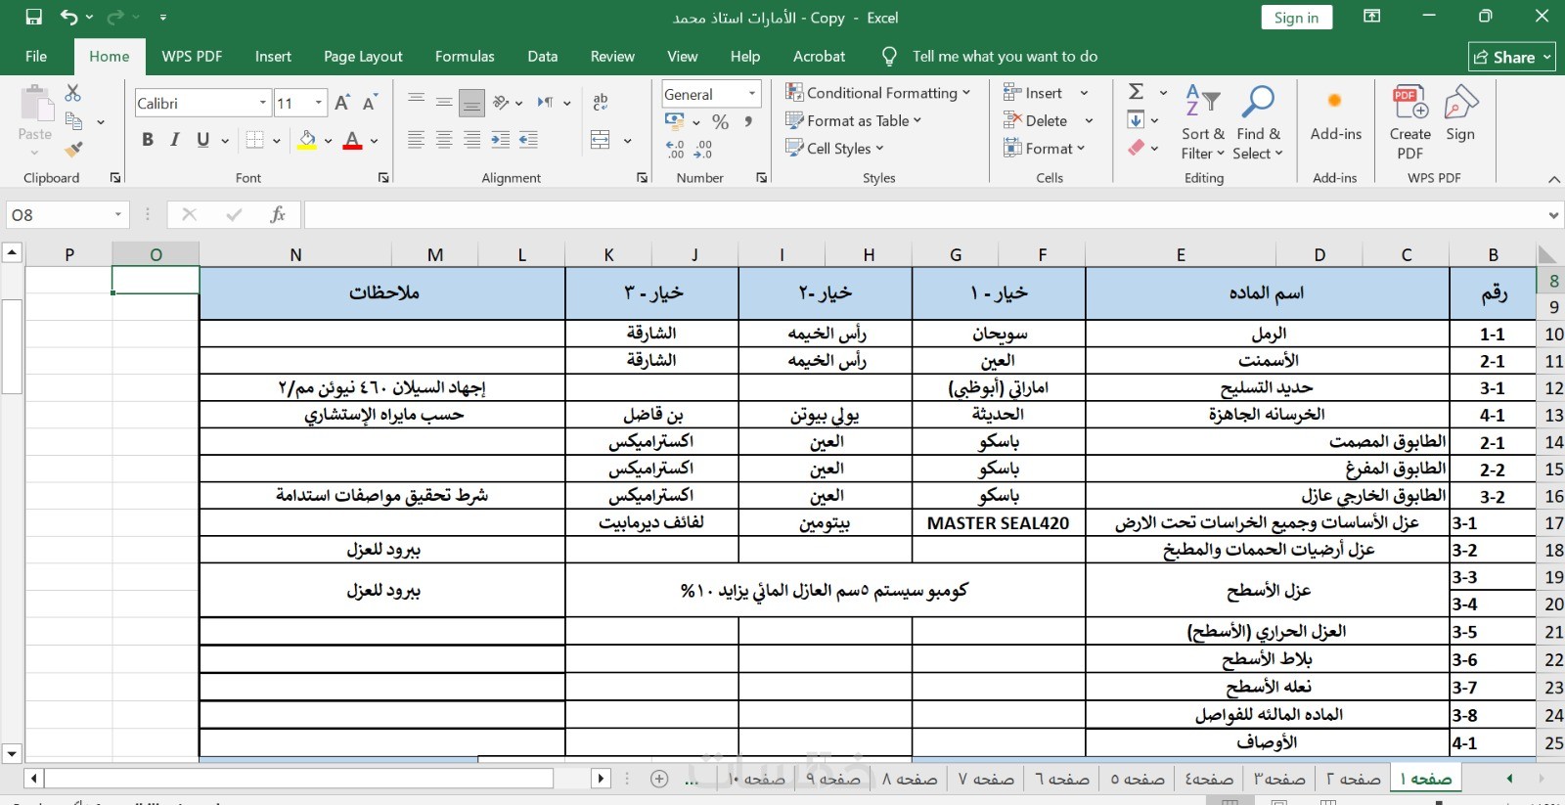Toggle align-right for cell text
The width and height of the screenshot is (1565, 805).
[472, 140]
